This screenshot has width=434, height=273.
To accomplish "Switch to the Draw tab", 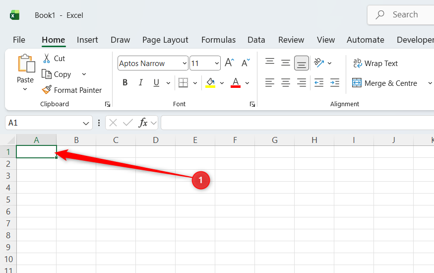I will click(120, 40).
